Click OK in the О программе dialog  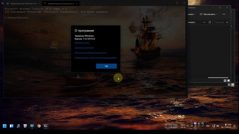click(x=106, y=66)
